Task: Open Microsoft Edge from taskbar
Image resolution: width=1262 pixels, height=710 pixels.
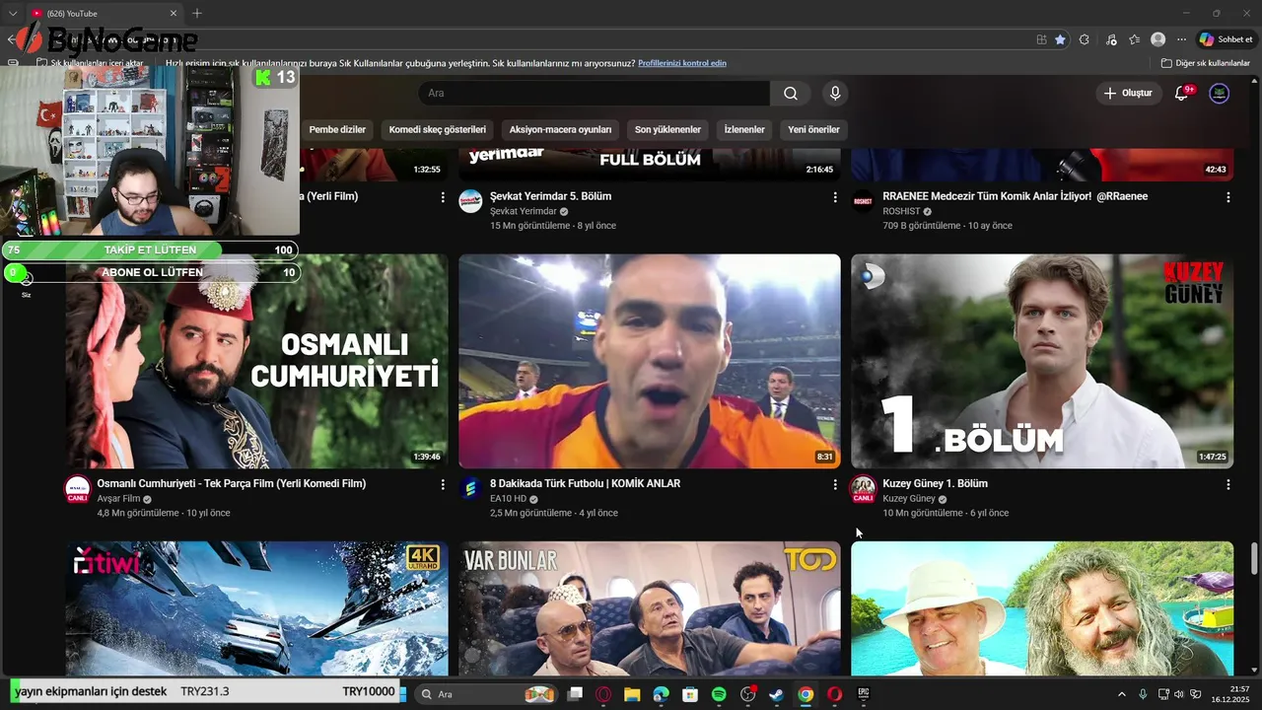Action: [661, 694]
